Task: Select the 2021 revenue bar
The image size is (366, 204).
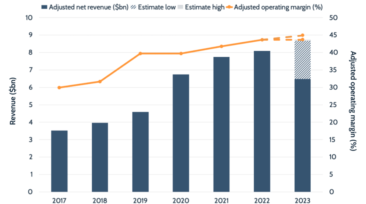Action: coord(222,124)
